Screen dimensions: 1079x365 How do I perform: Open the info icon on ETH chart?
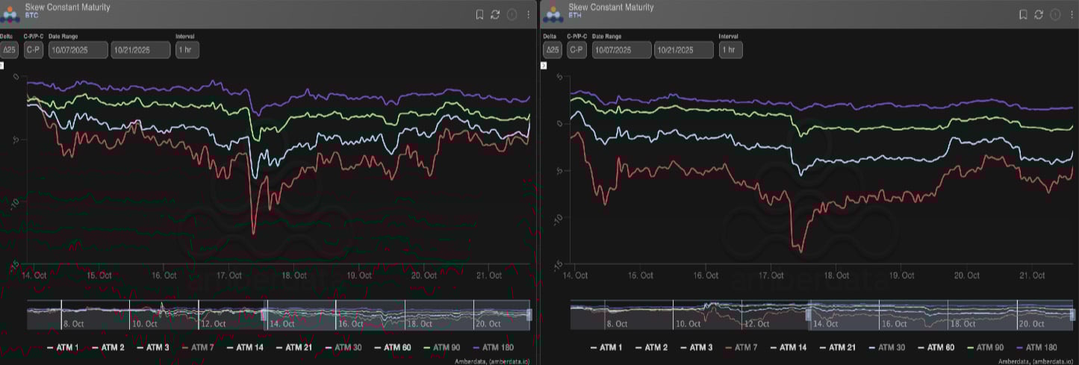(x=1055, y=14)
